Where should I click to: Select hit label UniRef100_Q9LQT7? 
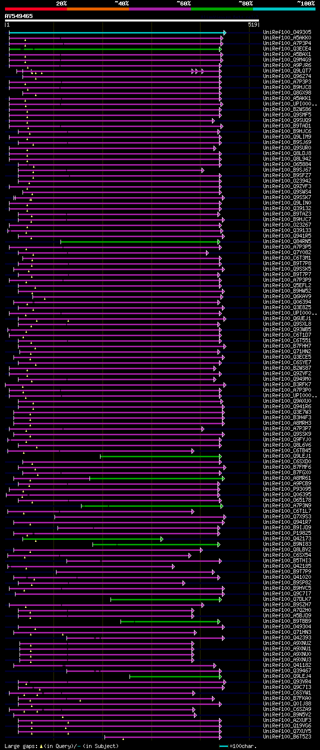(x=286, y=71)
